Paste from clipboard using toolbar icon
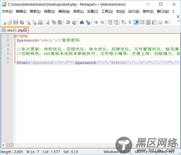 click(x=60, y=23)
